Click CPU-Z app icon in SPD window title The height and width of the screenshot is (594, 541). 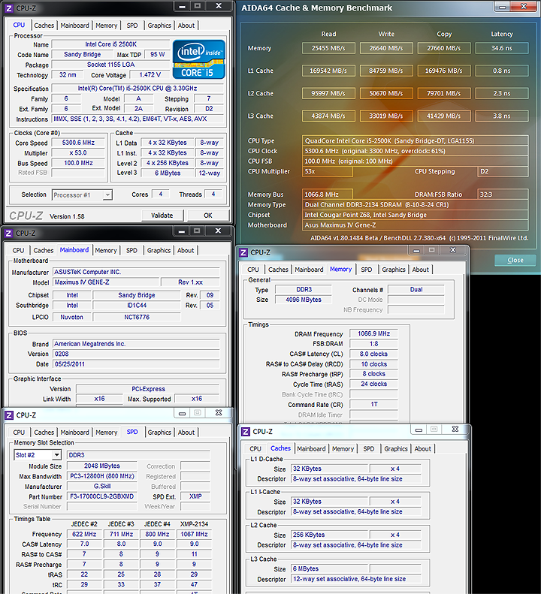pos(9,415)
